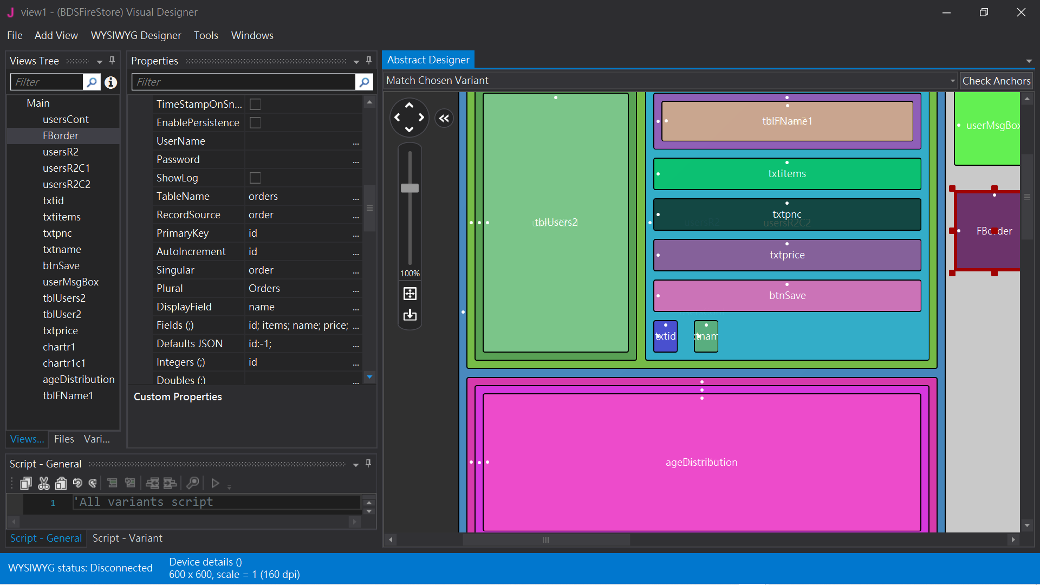Image resolution: width=1040 pixels, height=585 pixels.
Task: Open the WYSIWYG Designer menu
Action: coord(136,35)
